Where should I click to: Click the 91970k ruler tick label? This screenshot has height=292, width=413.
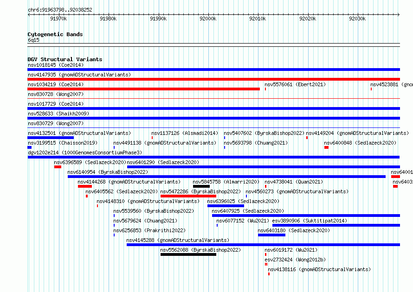[58, 19]
